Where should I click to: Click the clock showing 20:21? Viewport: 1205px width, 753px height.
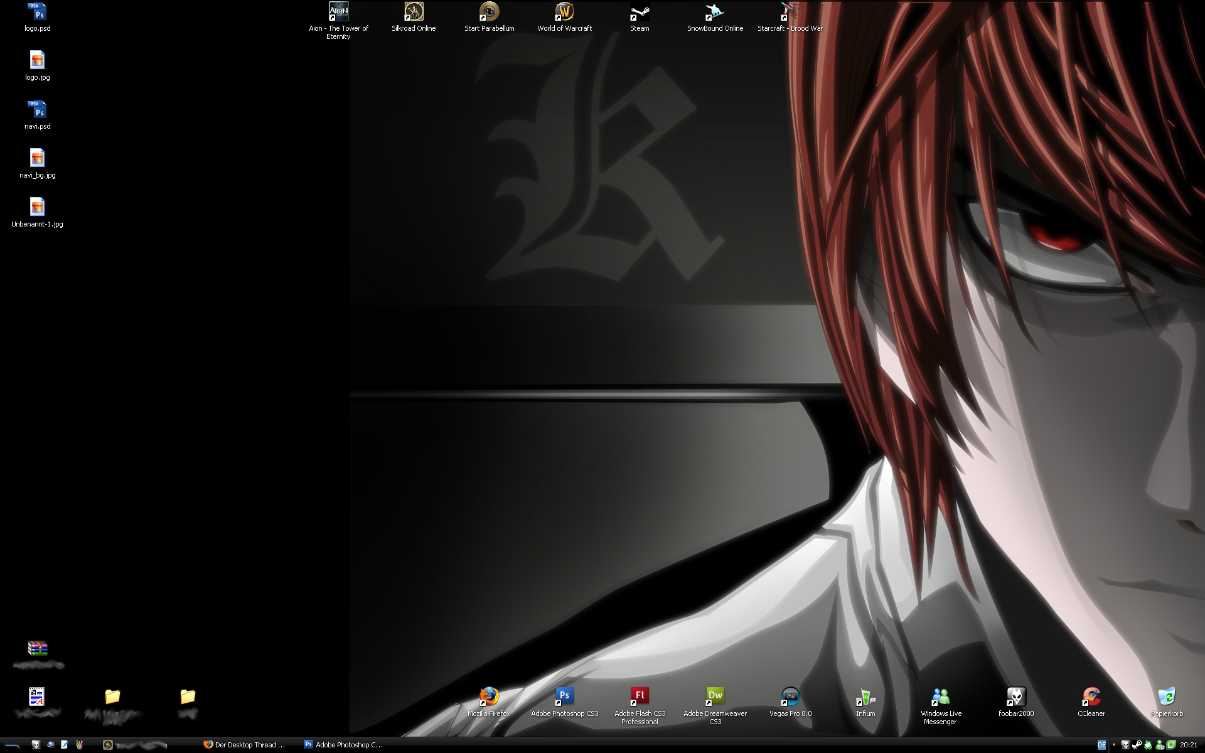point(1188,745)
